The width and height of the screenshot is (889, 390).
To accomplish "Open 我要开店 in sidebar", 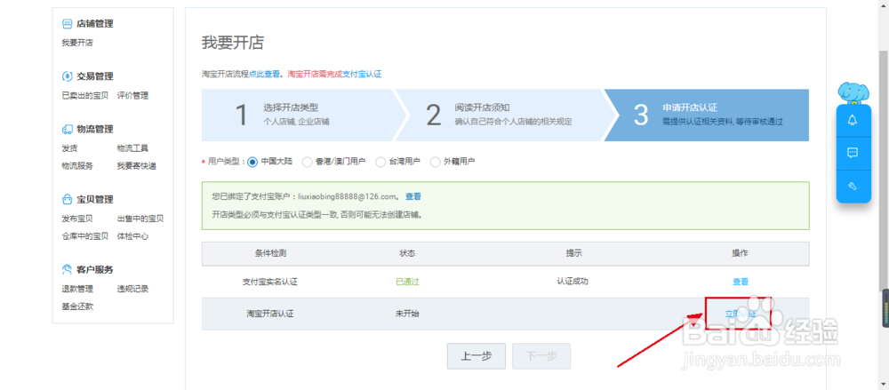I will (77, 43).
